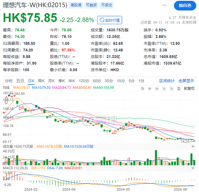Toggle the candlestick style icon
This screenshot has height=192, width=199.
[x=179, y=89]
